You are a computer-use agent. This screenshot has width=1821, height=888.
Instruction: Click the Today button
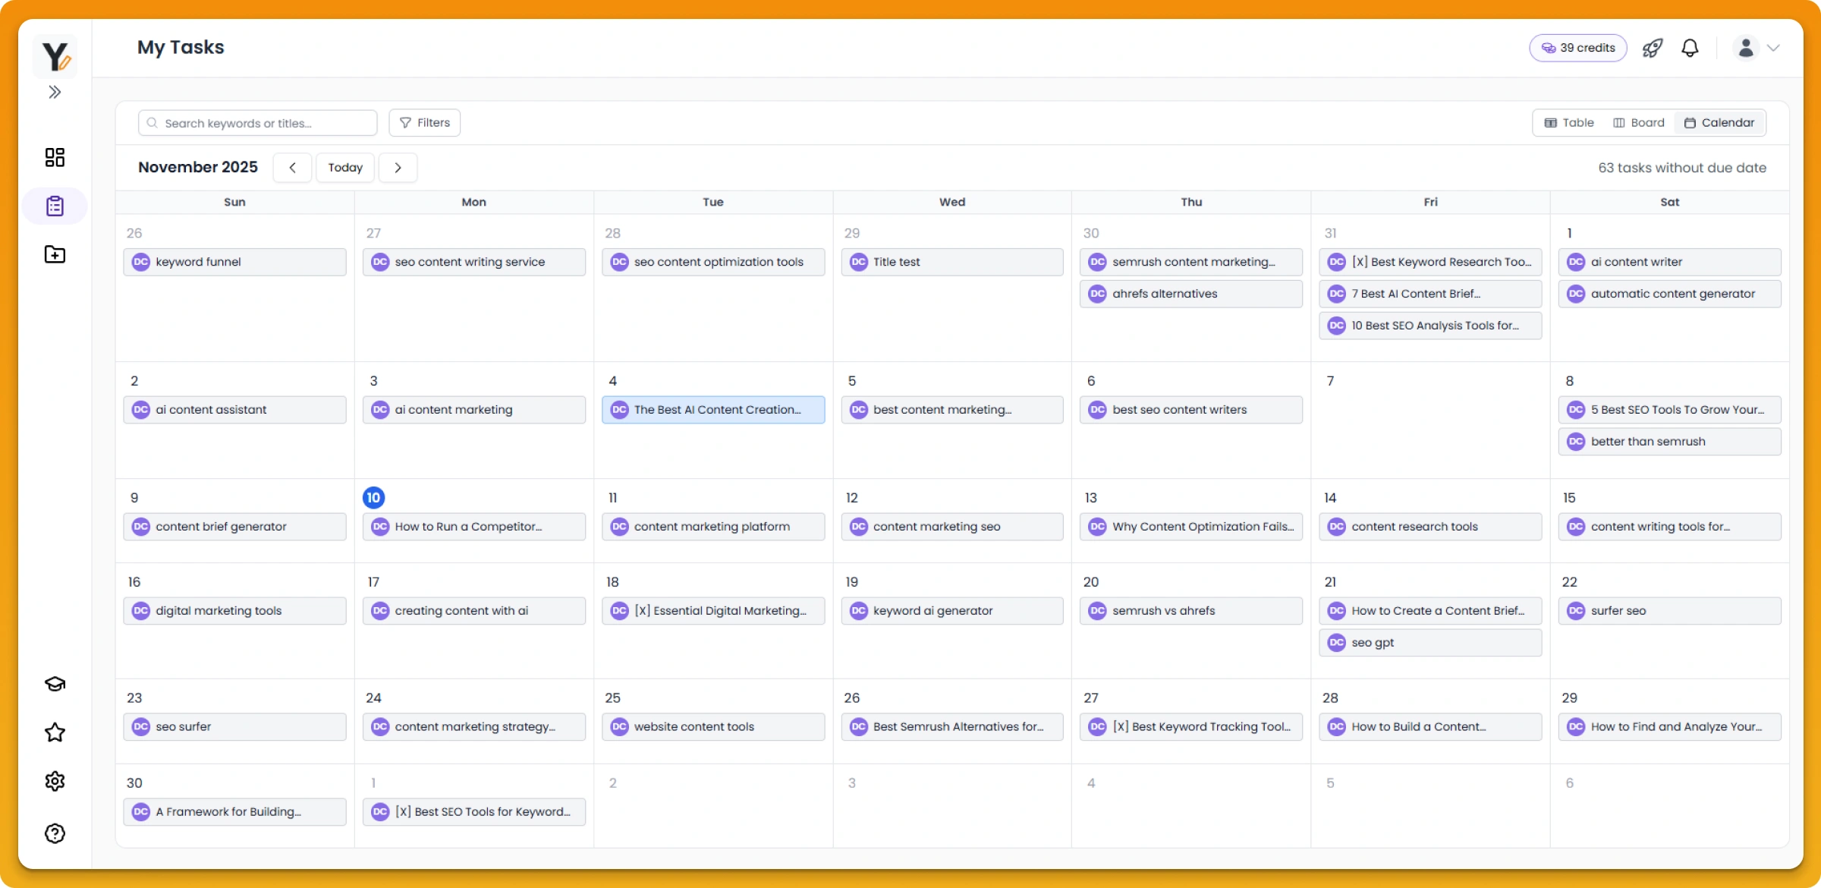(x=345, y=168)
